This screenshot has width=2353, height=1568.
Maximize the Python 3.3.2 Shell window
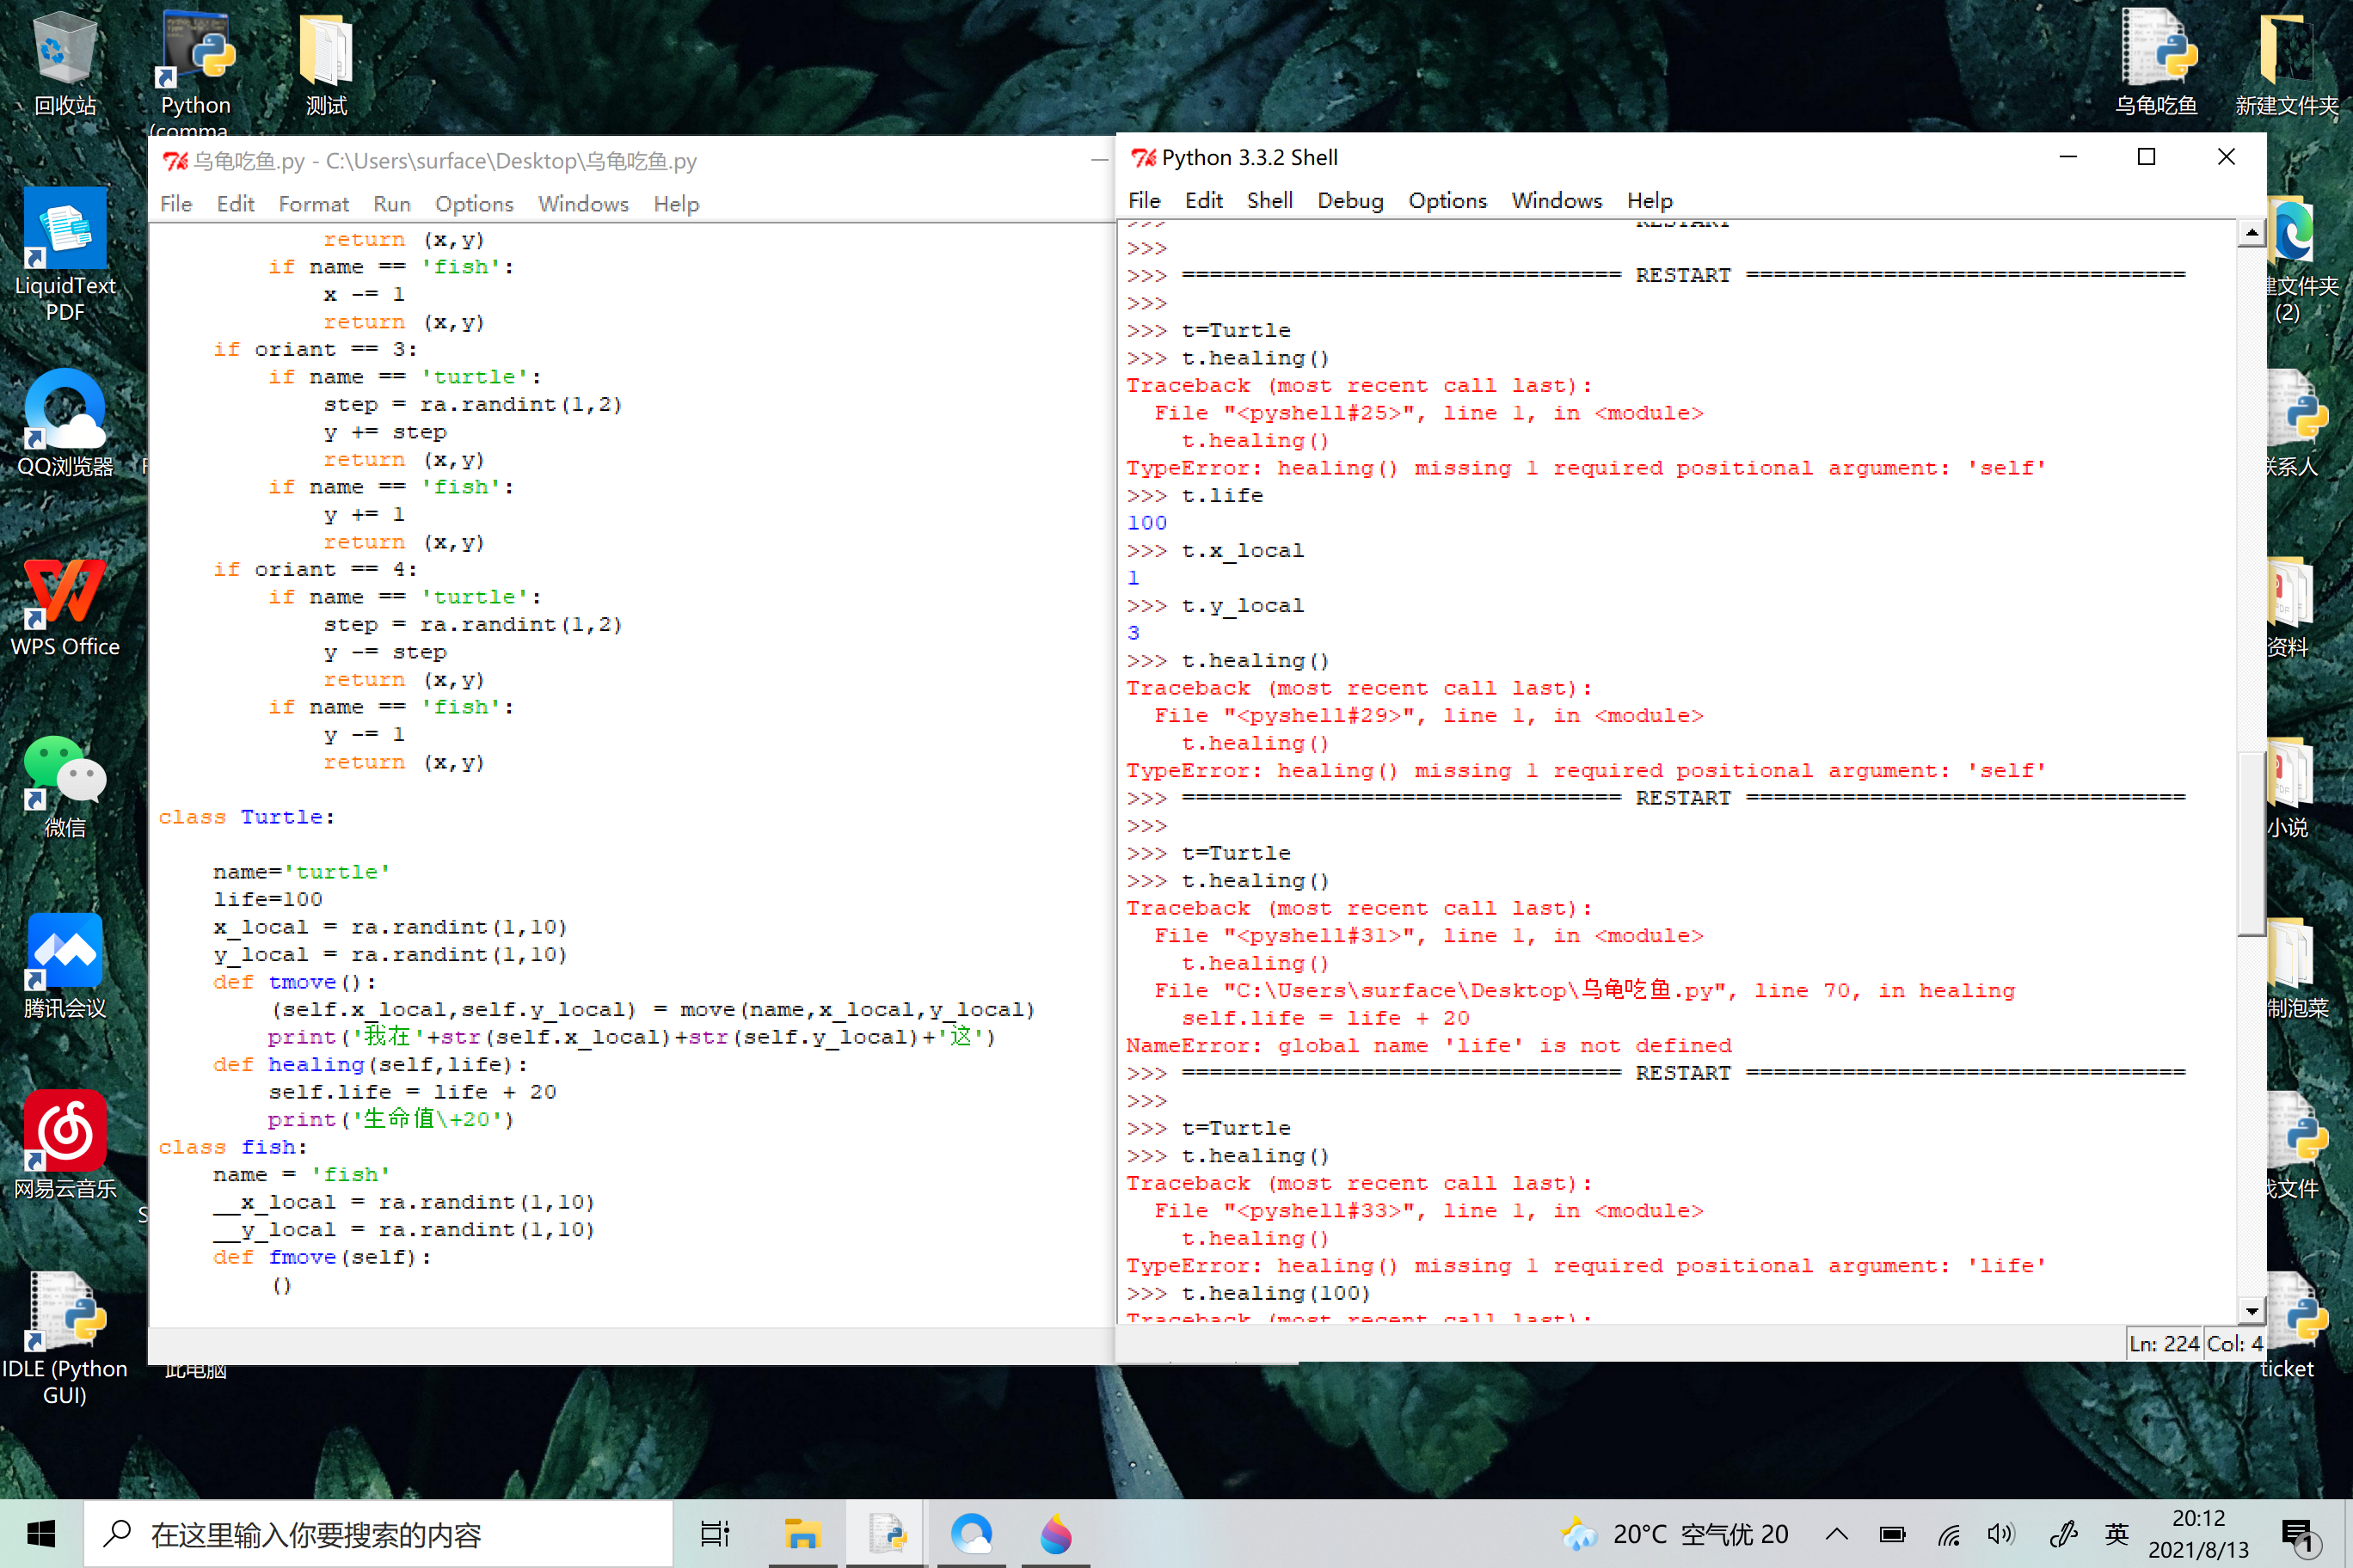(x=2146, y=157)
